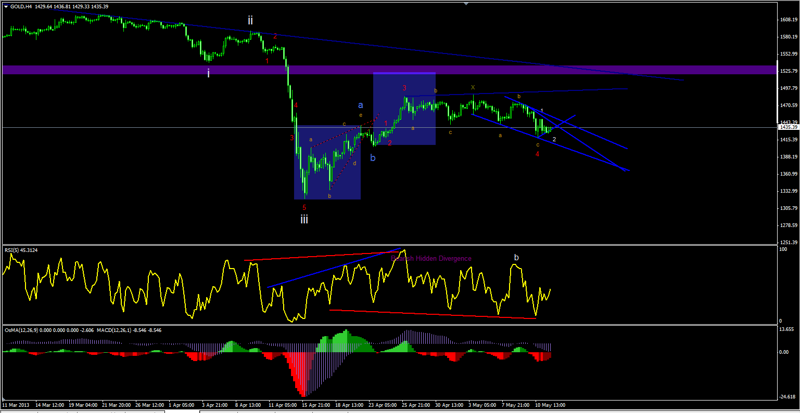Click the '21 Mar 20:00' time axis label

(x=117, y=405)
